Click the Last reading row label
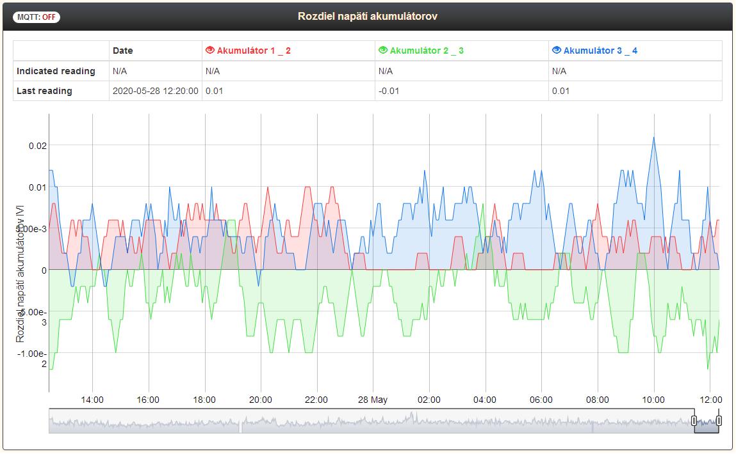The width and height of the screenshot is (736, 454). [x=44, y=91]
